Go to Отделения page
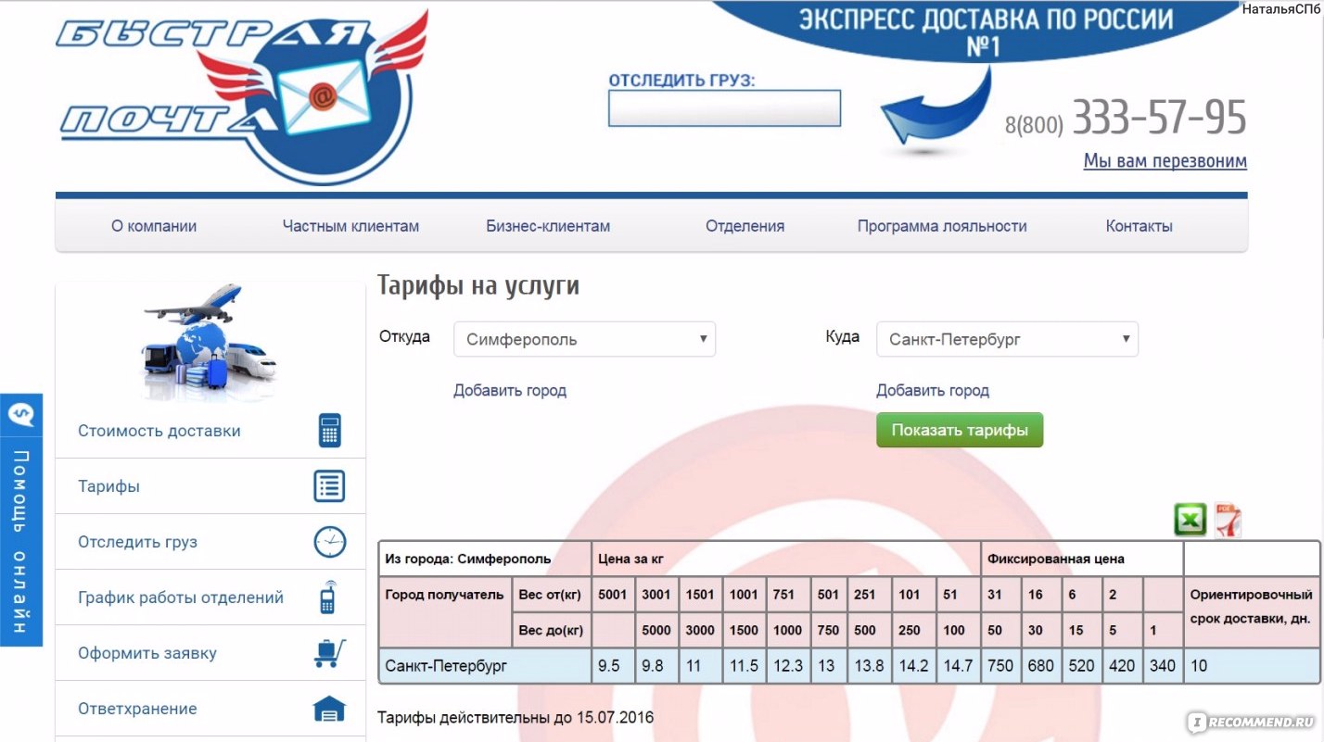 [x=745, y=226]
